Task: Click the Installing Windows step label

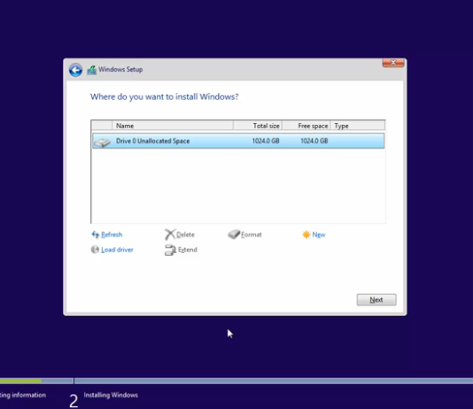Action: point(111,395)
